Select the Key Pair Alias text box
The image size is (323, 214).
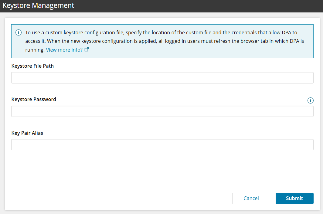point(162,144)
